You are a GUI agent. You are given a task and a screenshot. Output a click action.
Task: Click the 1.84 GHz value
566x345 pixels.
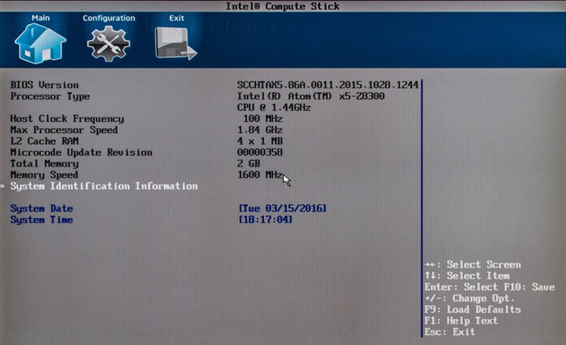pyautogui.click(x=260, y=130)
